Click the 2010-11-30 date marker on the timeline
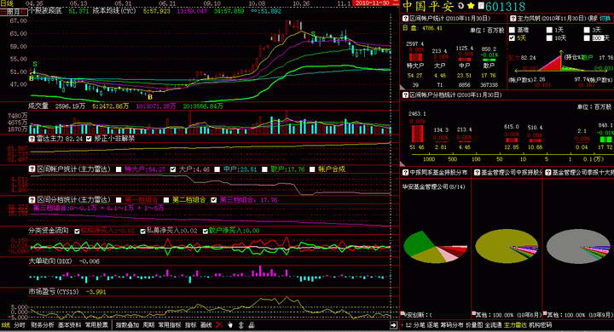The width and height of the screenshot is (614, 332). 372,3
